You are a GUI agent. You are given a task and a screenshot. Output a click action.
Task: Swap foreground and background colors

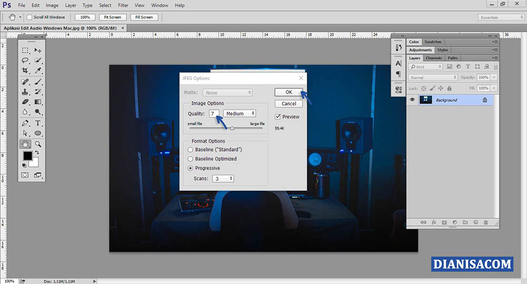[x=37, y=153]
